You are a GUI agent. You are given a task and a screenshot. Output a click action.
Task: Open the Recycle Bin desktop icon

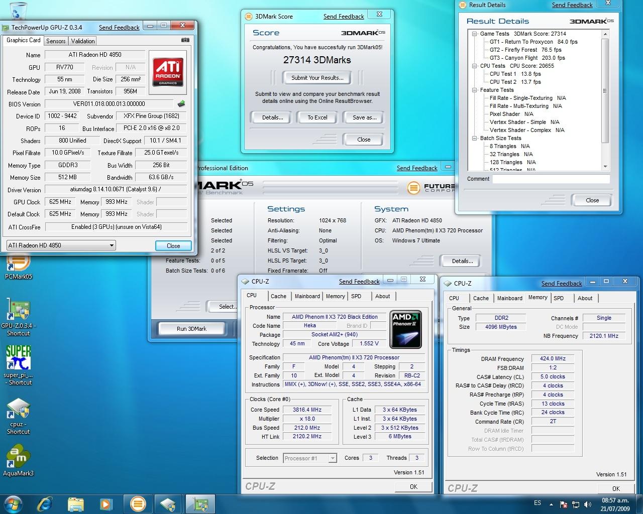tap(18, 10)
